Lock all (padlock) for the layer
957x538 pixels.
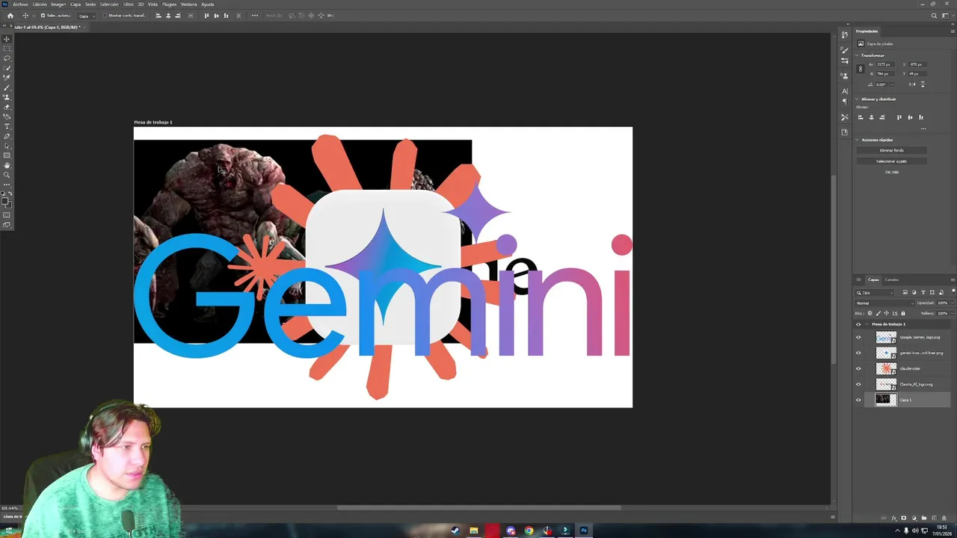coord(902,313)
